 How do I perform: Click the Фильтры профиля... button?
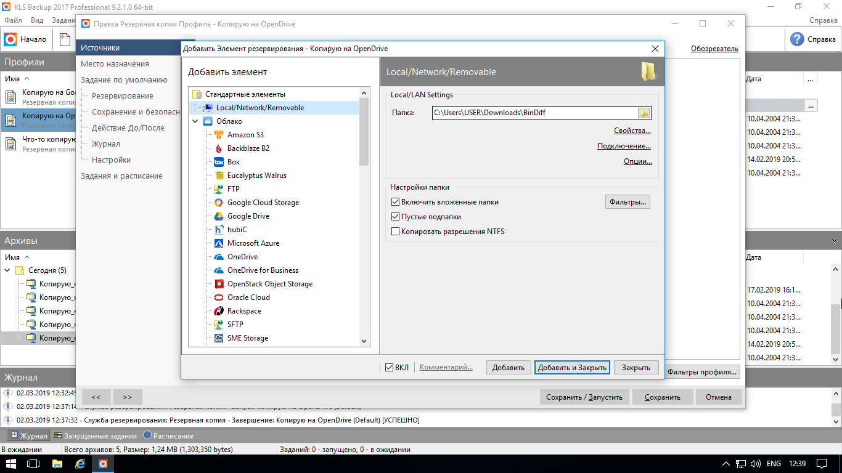(x=702, y=372)
